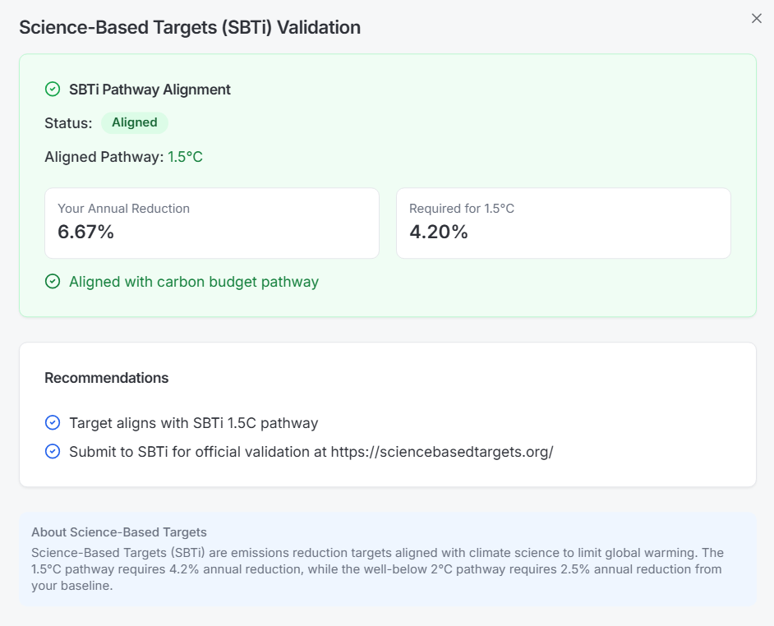The width and height of the screenshot is (774, 626).
Task: Click Target aligns with SBTi 1.5C pathway
Action: click(194, 423)
